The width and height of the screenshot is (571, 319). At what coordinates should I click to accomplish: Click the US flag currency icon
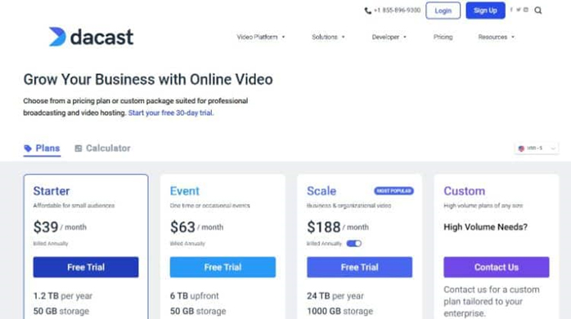(x=521, y=148)
